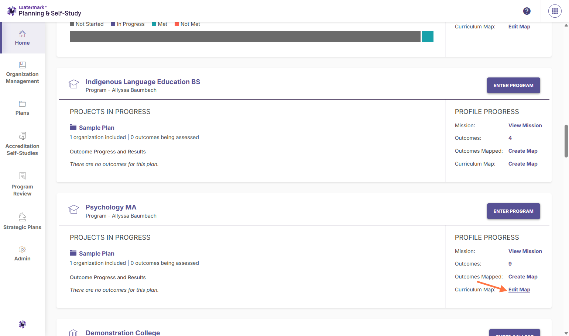The width and height of the screenshot is (569, 336).
Task: Edit the Curriculum Map for Psychology MA
Action: (x=519, y=290)
